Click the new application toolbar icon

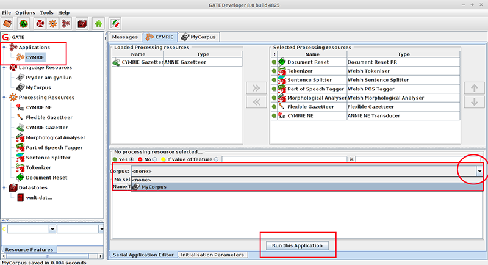(x=66, y=23)
